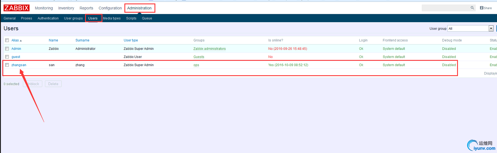Screen dimensions: 497x153
Task: Click the Users page heading
Action: (x=11, y=28)
